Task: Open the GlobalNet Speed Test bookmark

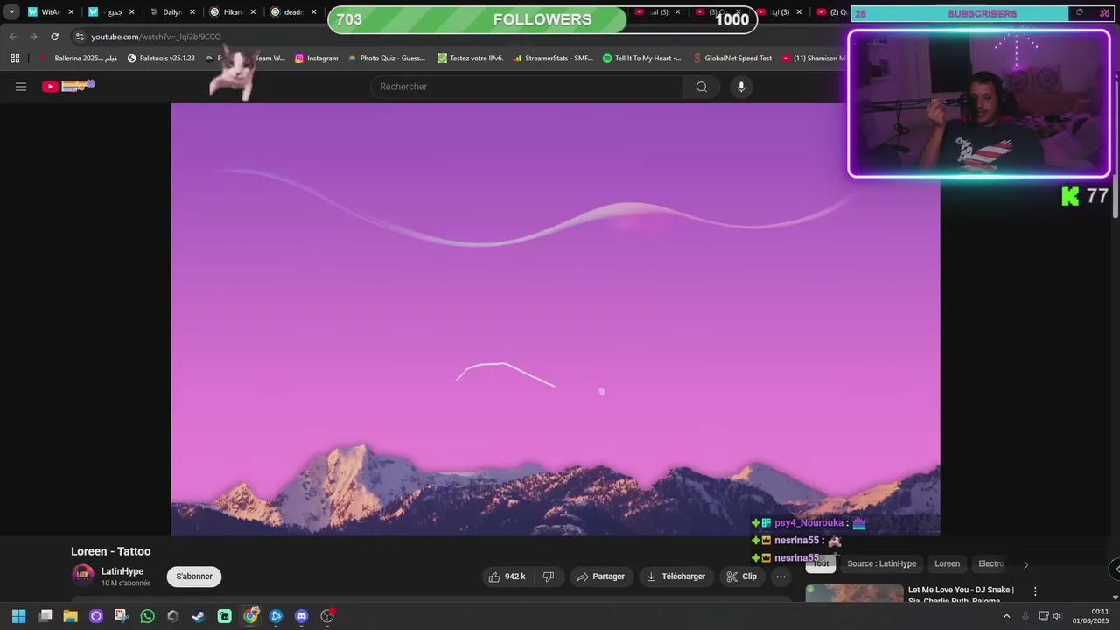Action: click(731, 59)
